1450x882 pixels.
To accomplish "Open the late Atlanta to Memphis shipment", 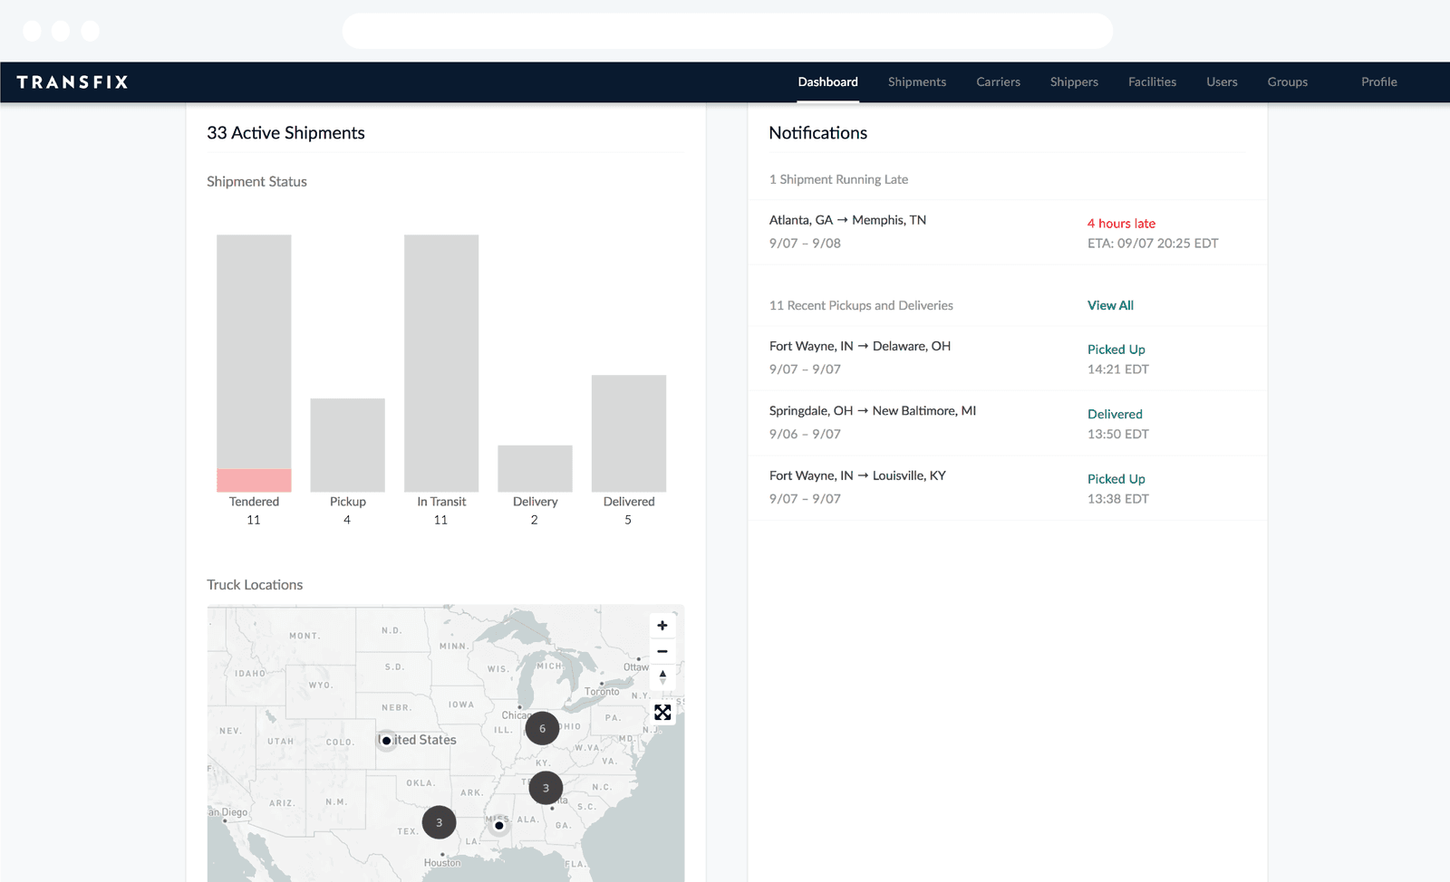I will tap(1007, 232).
